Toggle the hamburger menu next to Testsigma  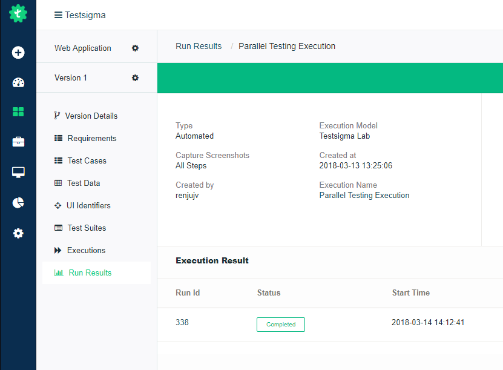pos(58,15)
